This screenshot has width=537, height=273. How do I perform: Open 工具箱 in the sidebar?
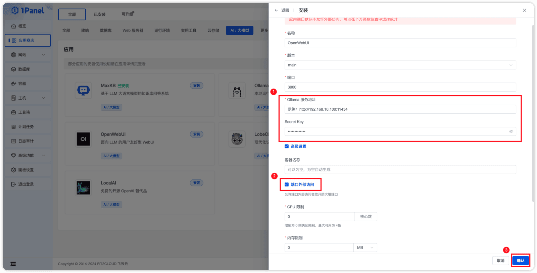[x=28, y=112]
